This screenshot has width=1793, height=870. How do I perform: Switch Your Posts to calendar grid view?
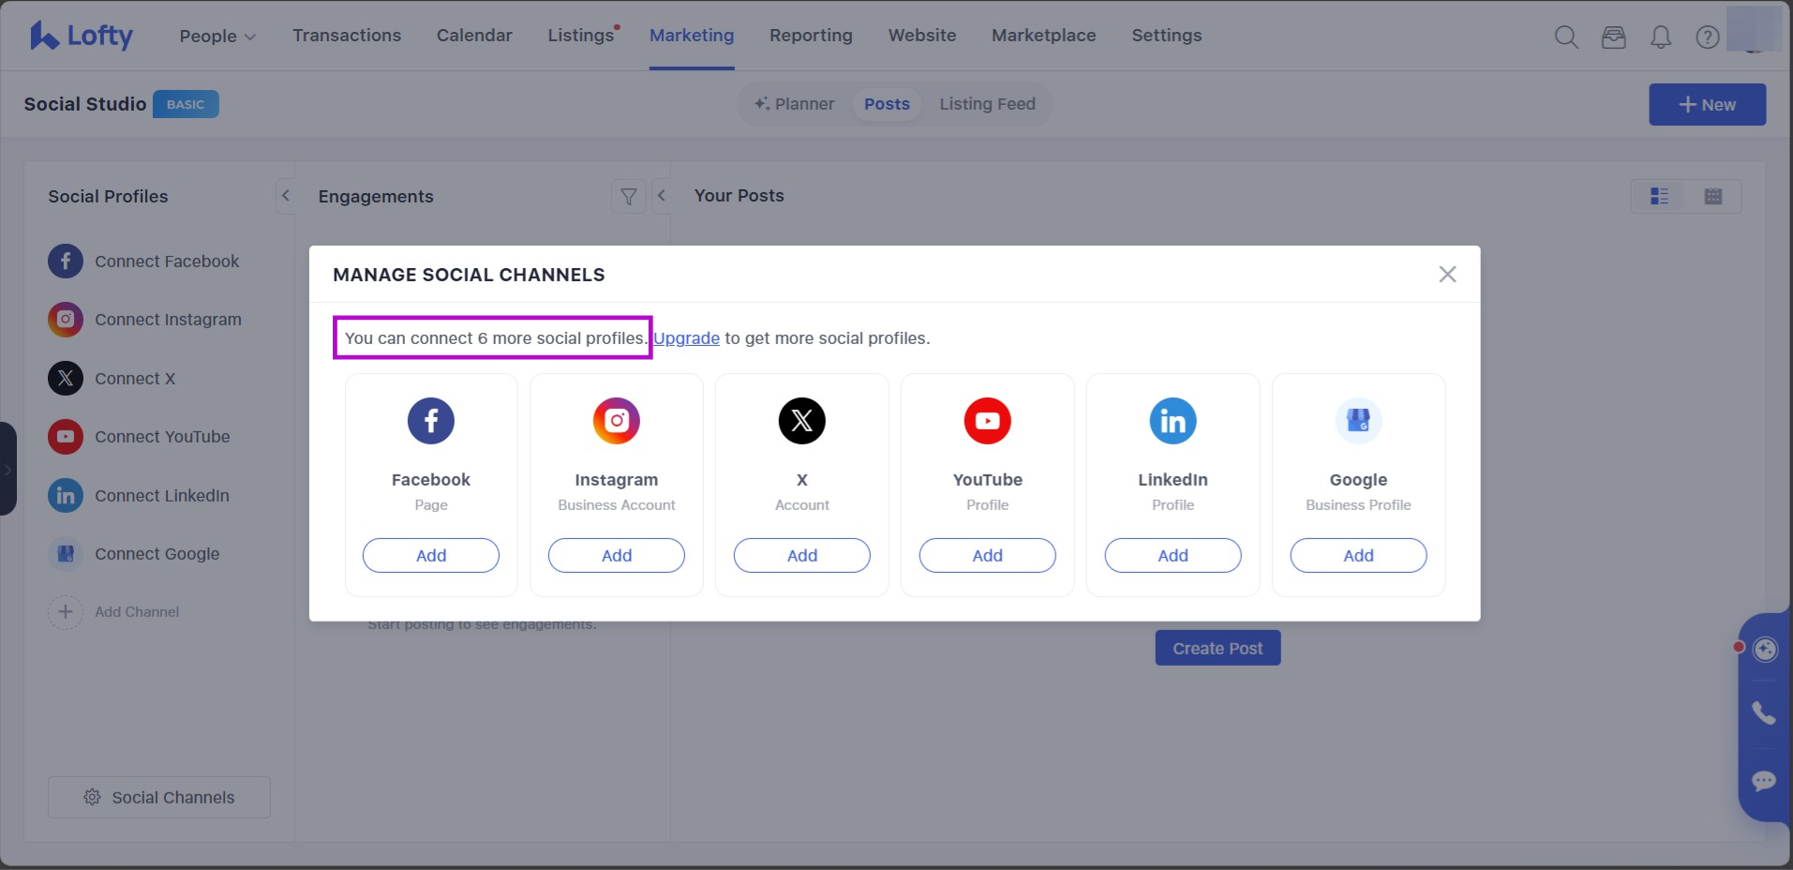point(1712,196)
